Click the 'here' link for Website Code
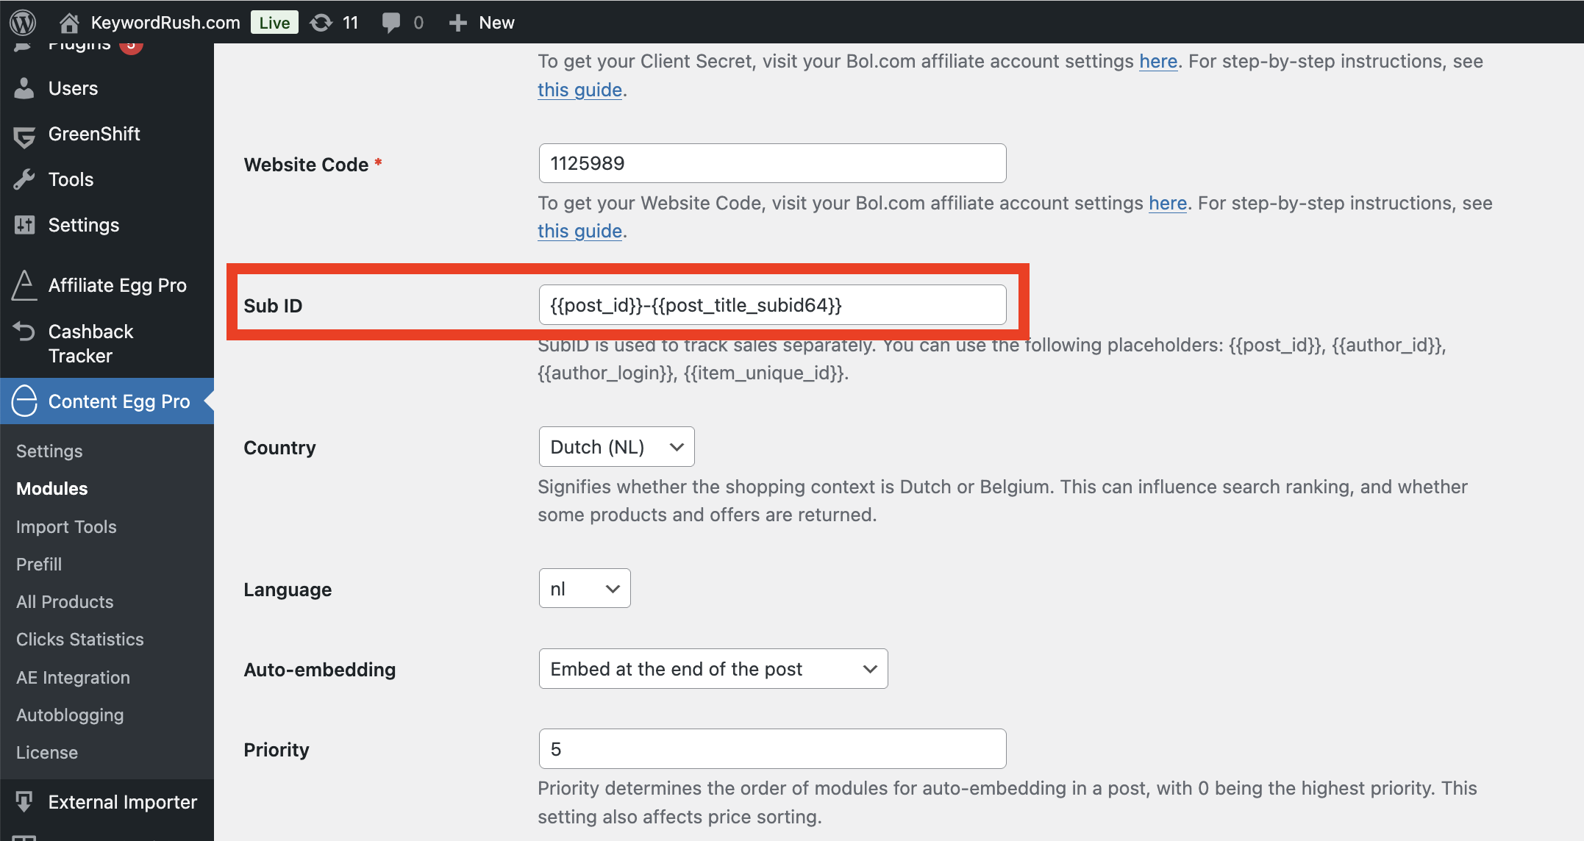The image size is (1584, 841). [x=1168, y=203]
